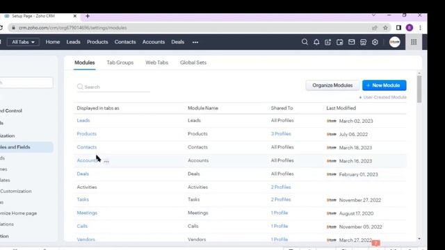This screenshot has width=445, height=250.
Task: Click the modules list scrollbar thumb
Action: click(419, 89)
